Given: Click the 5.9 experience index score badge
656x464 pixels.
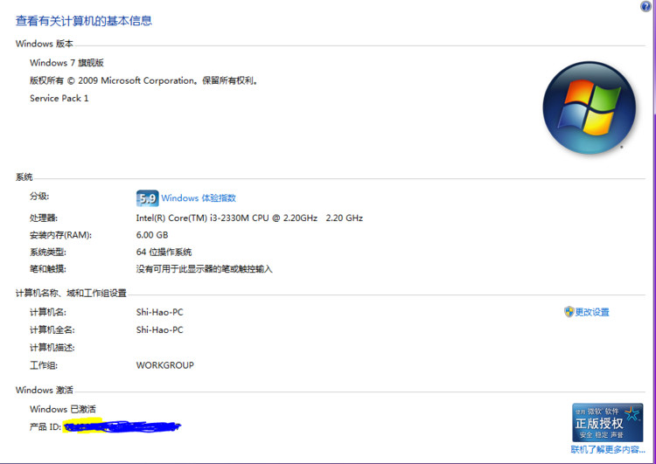Looking at the screenshot, I should point(147,198).
